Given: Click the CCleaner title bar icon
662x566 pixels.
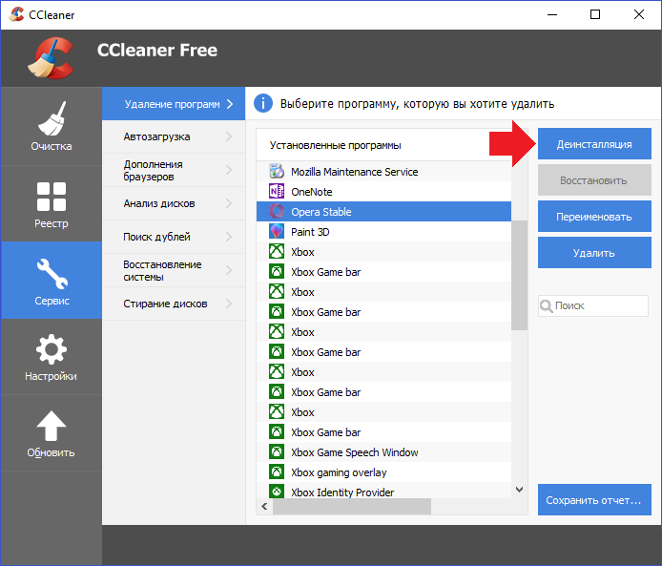Looking at the screenshot, I should click(16, 14).
